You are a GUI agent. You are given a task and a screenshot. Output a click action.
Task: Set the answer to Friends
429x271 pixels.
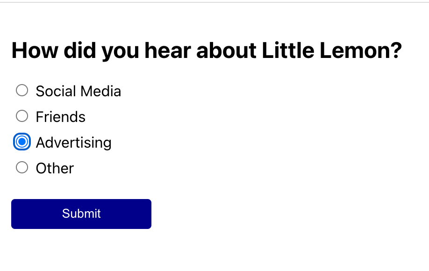(x=22, y=116)
